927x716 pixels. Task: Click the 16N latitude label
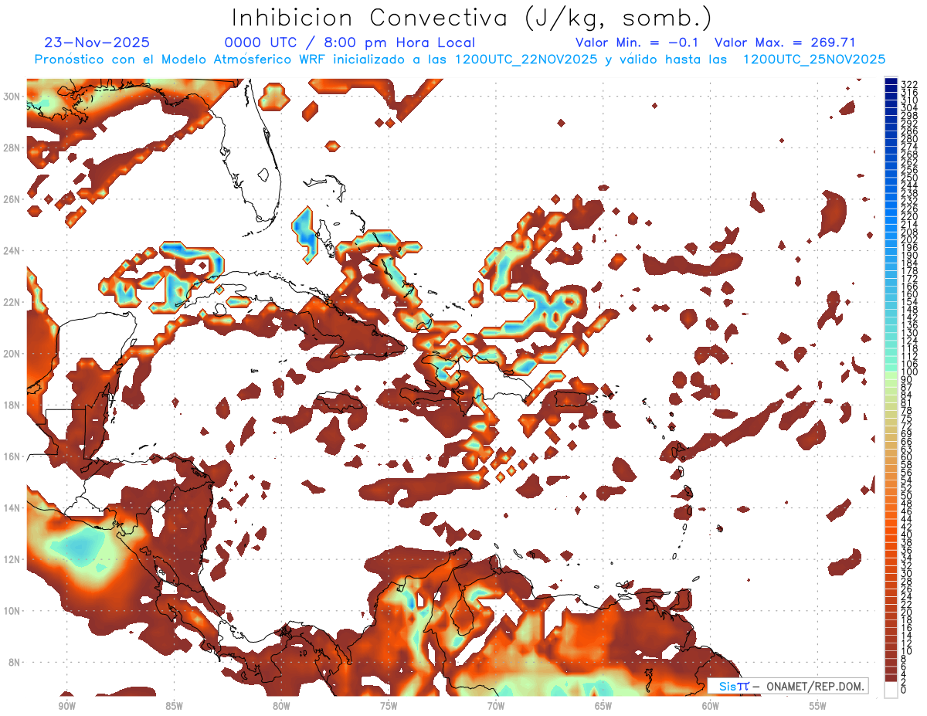pyautogui.click(x=12, y=456)
